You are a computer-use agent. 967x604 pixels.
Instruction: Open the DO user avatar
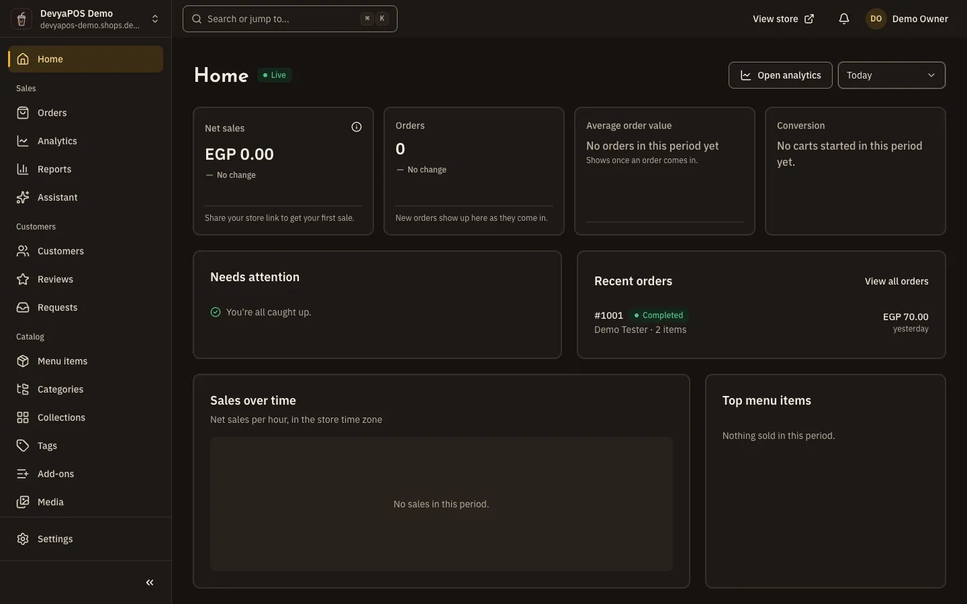point(876,19)
